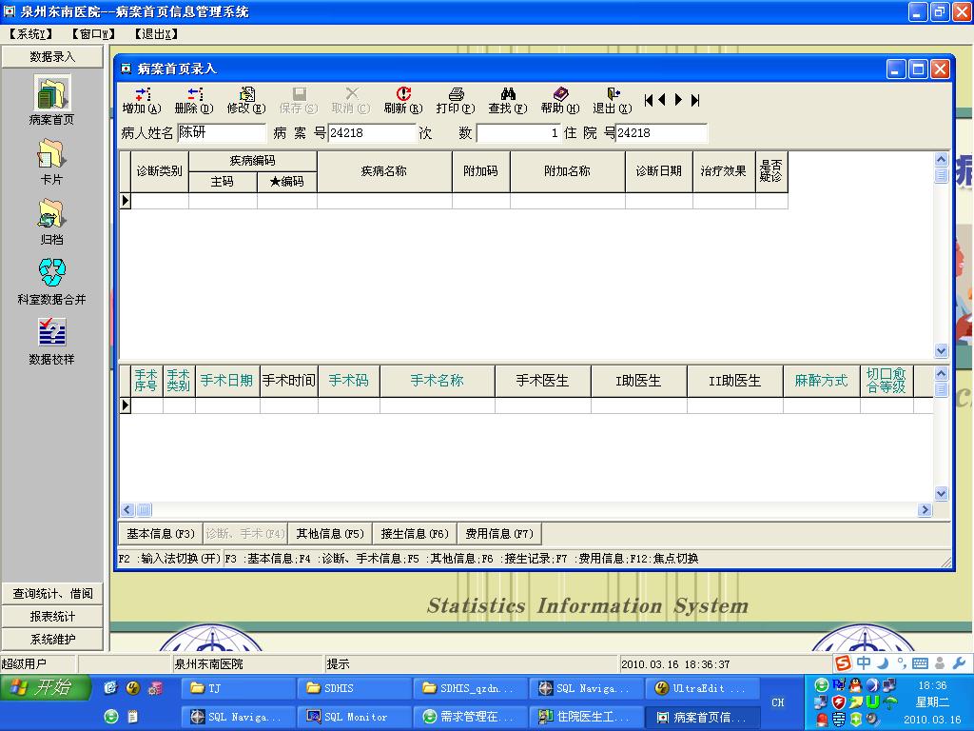The width and height of the screenshot is (974, 731).
Task: Click the 手术医生 column header
Action: (542, 381)
